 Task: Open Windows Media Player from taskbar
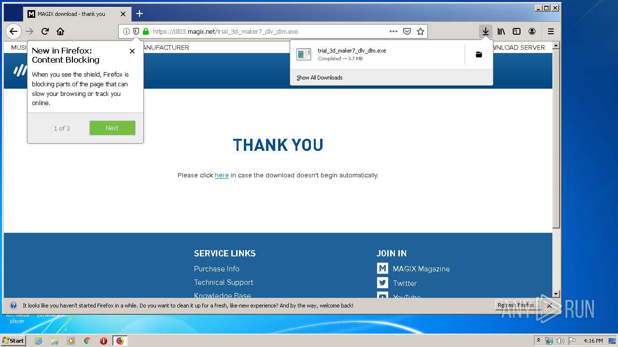71,341
